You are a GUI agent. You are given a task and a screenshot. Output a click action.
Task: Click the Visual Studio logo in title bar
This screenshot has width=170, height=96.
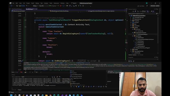point(10,3)
